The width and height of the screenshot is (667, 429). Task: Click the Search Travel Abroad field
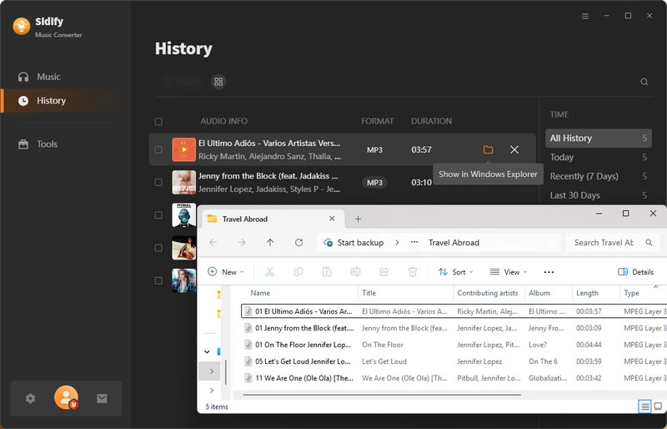613,242
